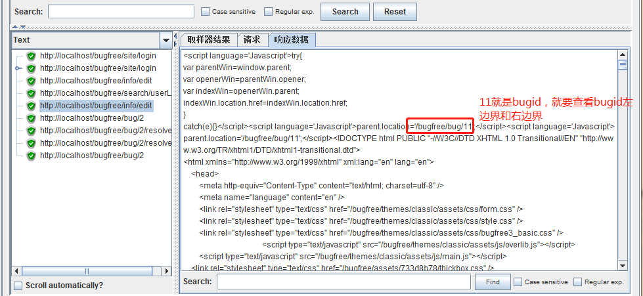Click the tree horizontal scrollbar thumb
This screenshot has height=296, width=643.
point(87,271)
